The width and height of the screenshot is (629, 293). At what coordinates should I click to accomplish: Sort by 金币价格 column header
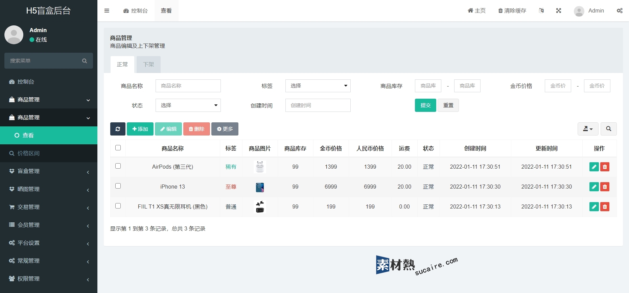(x=331, y=148)
